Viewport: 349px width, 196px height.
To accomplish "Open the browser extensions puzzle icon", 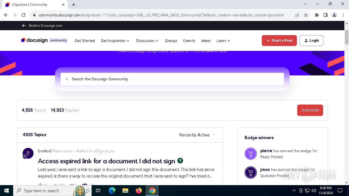I will pyautogui.click(x=317, y=15).
